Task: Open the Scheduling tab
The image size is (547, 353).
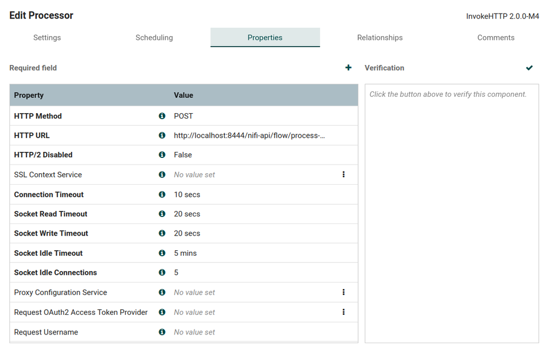Action: point(154,38)
